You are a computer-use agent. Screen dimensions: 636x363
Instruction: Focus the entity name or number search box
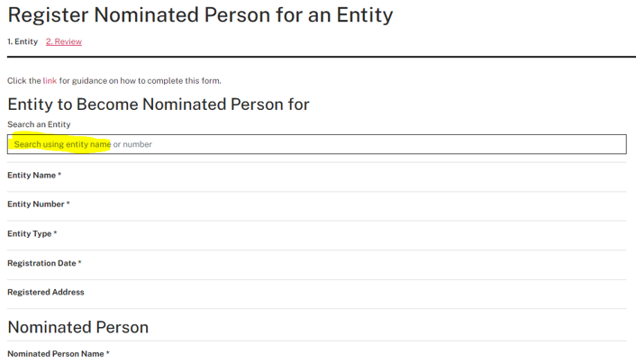pos(315,144)
